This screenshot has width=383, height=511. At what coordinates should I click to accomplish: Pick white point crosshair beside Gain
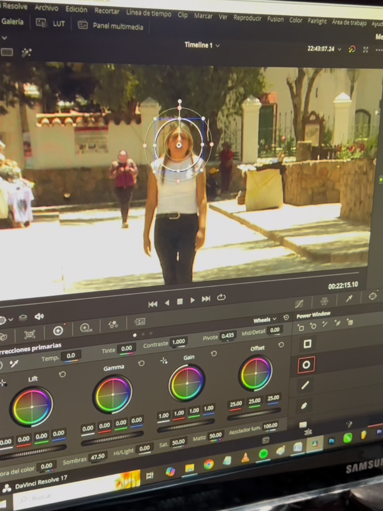click(x=164, y=361)
